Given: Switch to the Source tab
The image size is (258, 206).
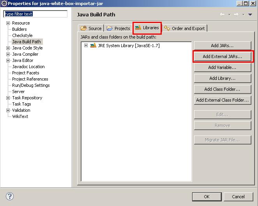Looking at the screenshot, I should click(x=91, y=28).
